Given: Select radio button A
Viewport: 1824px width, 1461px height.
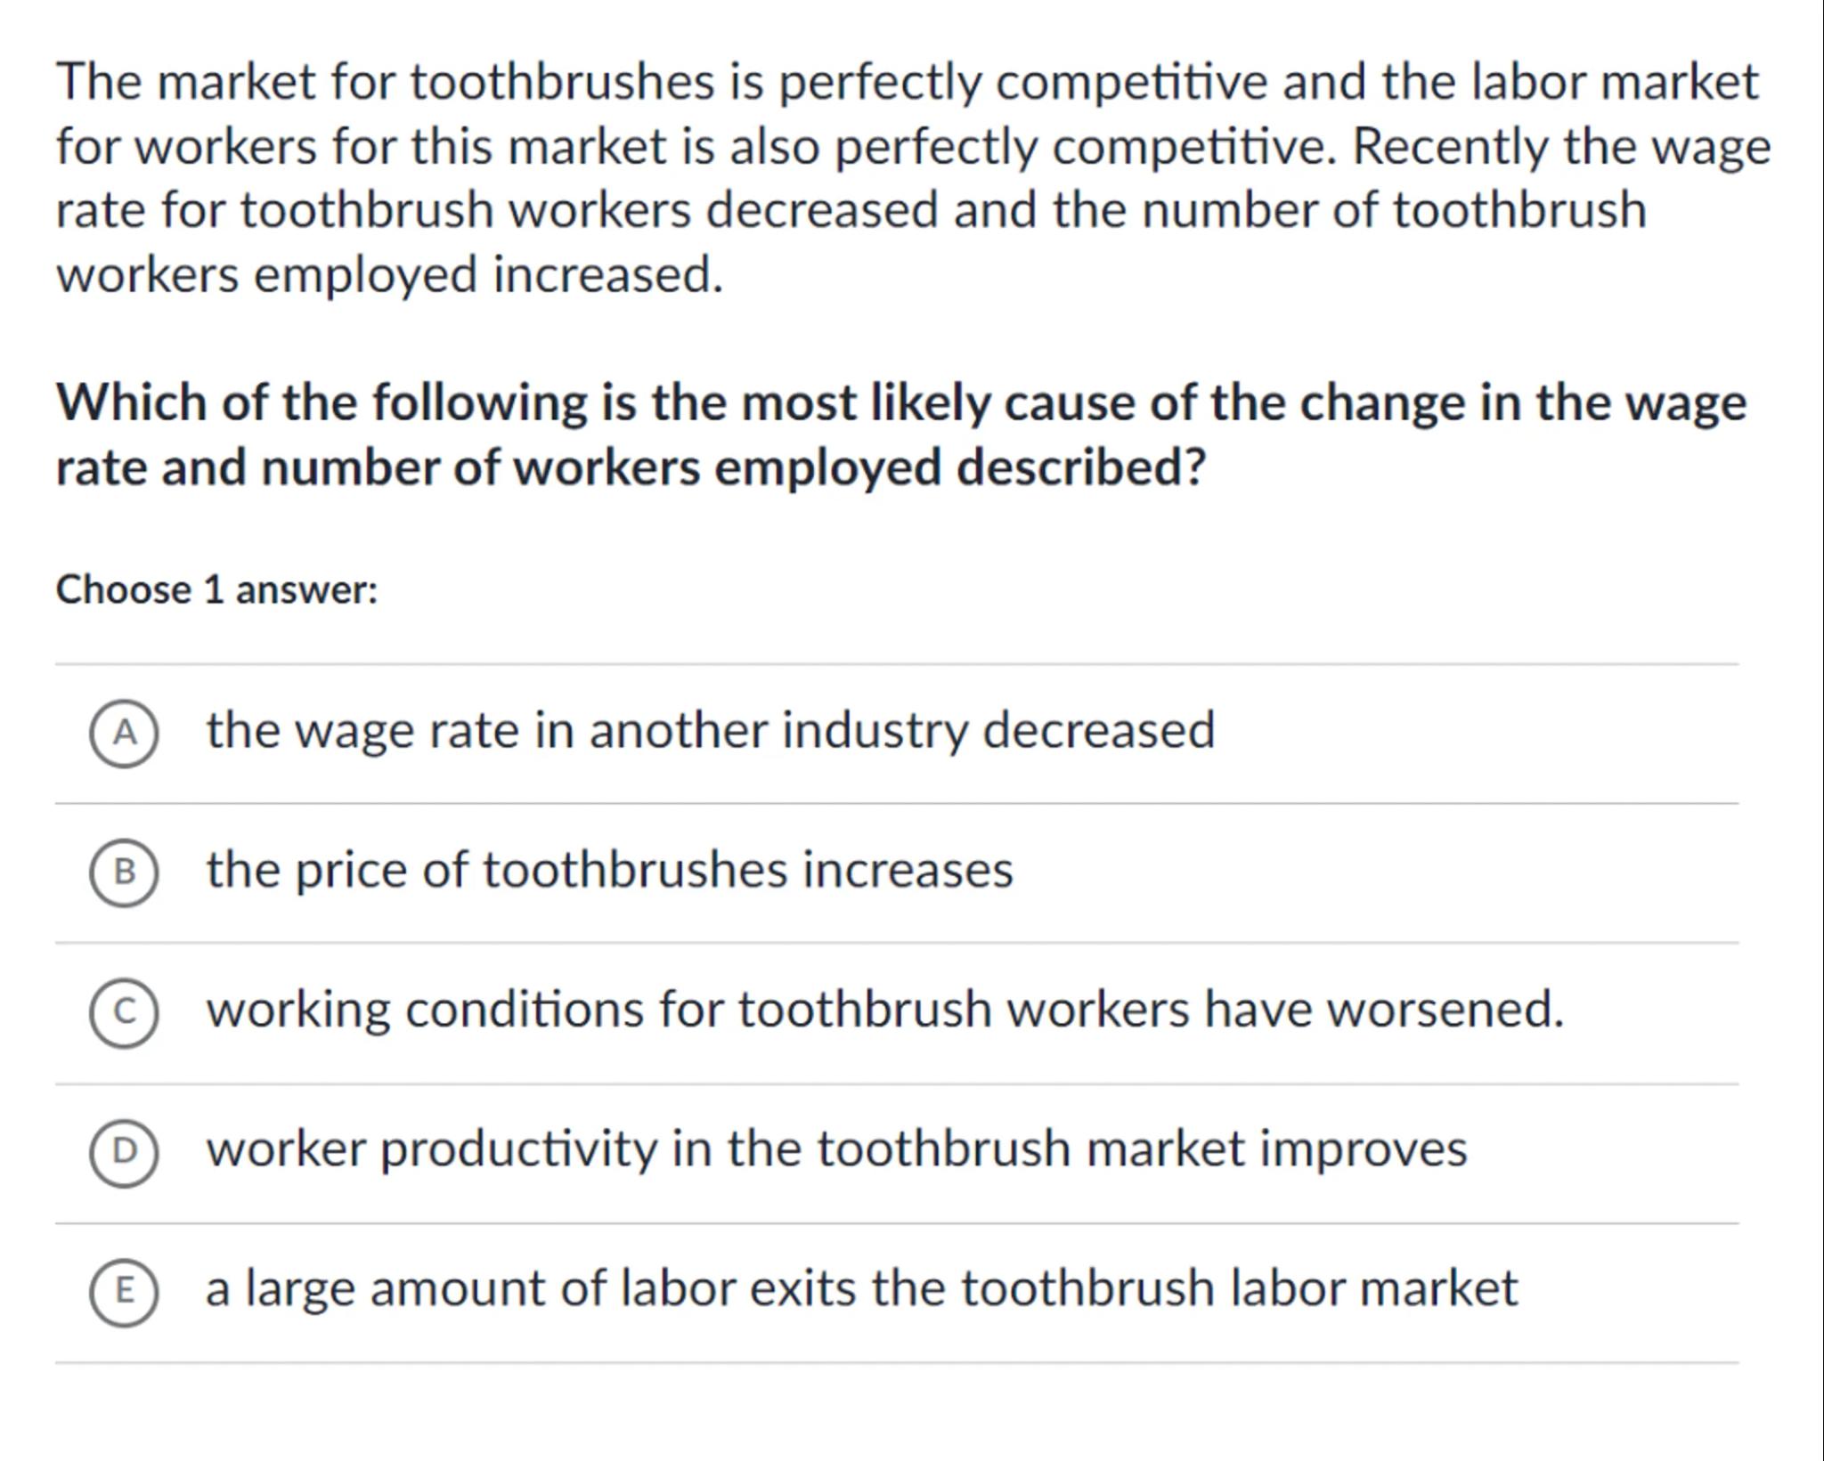Looking at the screenshot, I should tap(125, 733).
